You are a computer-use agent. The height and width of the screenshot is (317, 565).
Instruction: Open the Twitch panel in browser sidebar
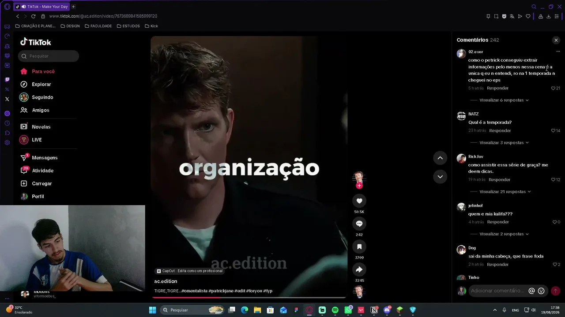tap(7, 80)
